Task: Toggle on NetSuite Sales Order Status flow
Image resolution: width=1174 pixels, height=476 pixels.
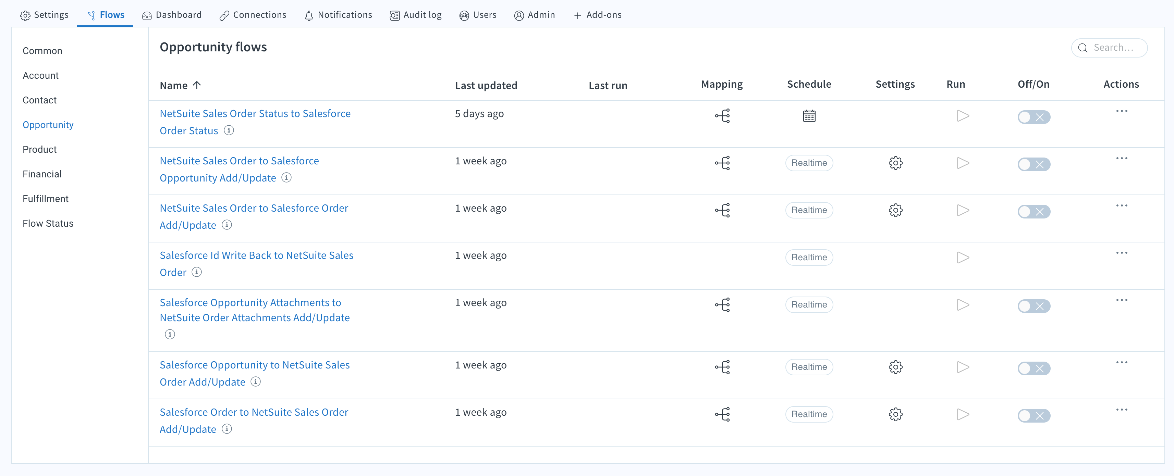Action: pyautogui.click(x=1034, y=117)
